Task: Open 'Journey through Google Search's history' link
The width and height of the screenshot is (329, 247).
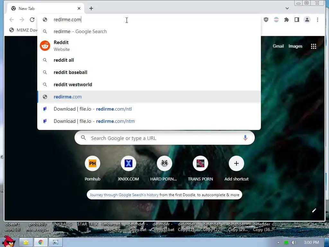Action: [x=124, y=195]
